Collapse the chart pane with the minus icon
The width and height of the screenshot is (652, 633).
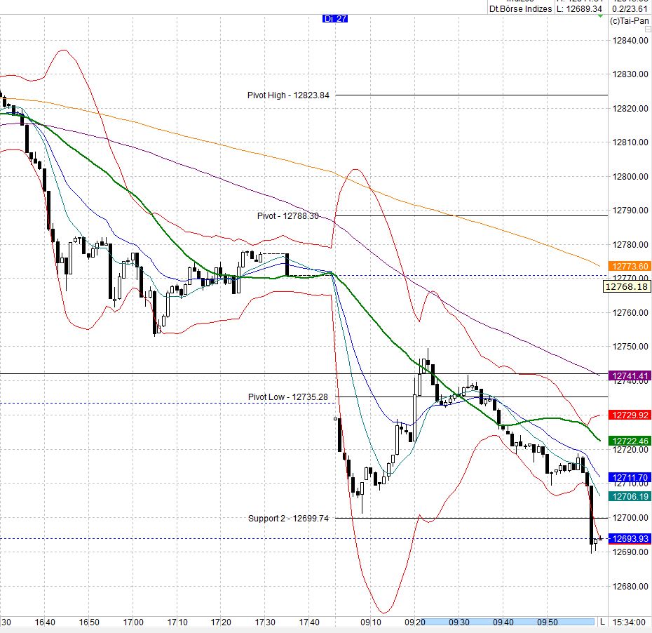tap(648, 29)
